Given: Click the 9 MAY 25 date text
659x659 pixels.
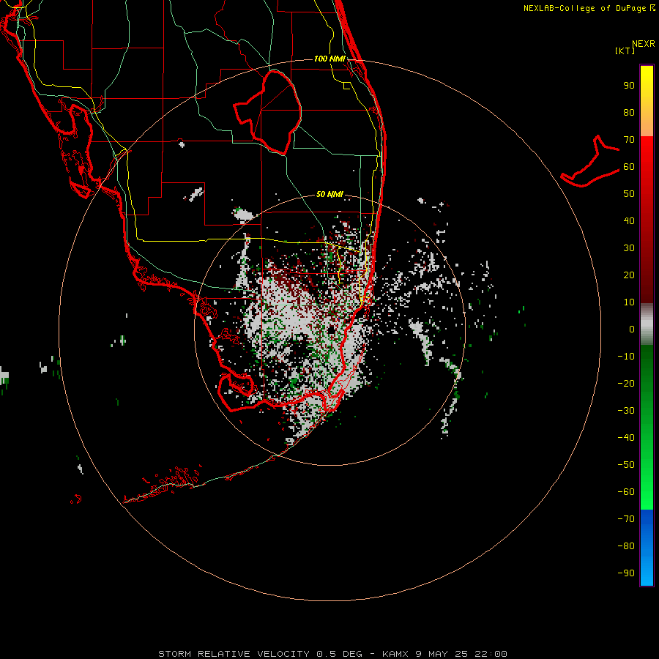Looking at the screenshot, I should tap(442, 654).
